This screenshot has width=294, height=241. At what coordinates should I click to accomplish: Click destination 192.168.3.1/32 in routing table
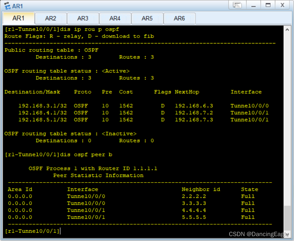[42, 106]
